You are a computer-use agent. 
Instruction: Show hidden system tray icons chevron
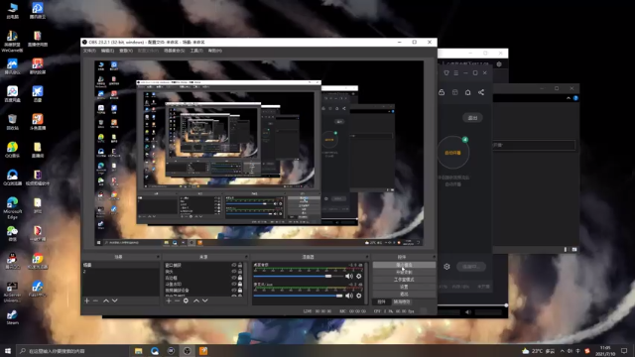point(563,351)
